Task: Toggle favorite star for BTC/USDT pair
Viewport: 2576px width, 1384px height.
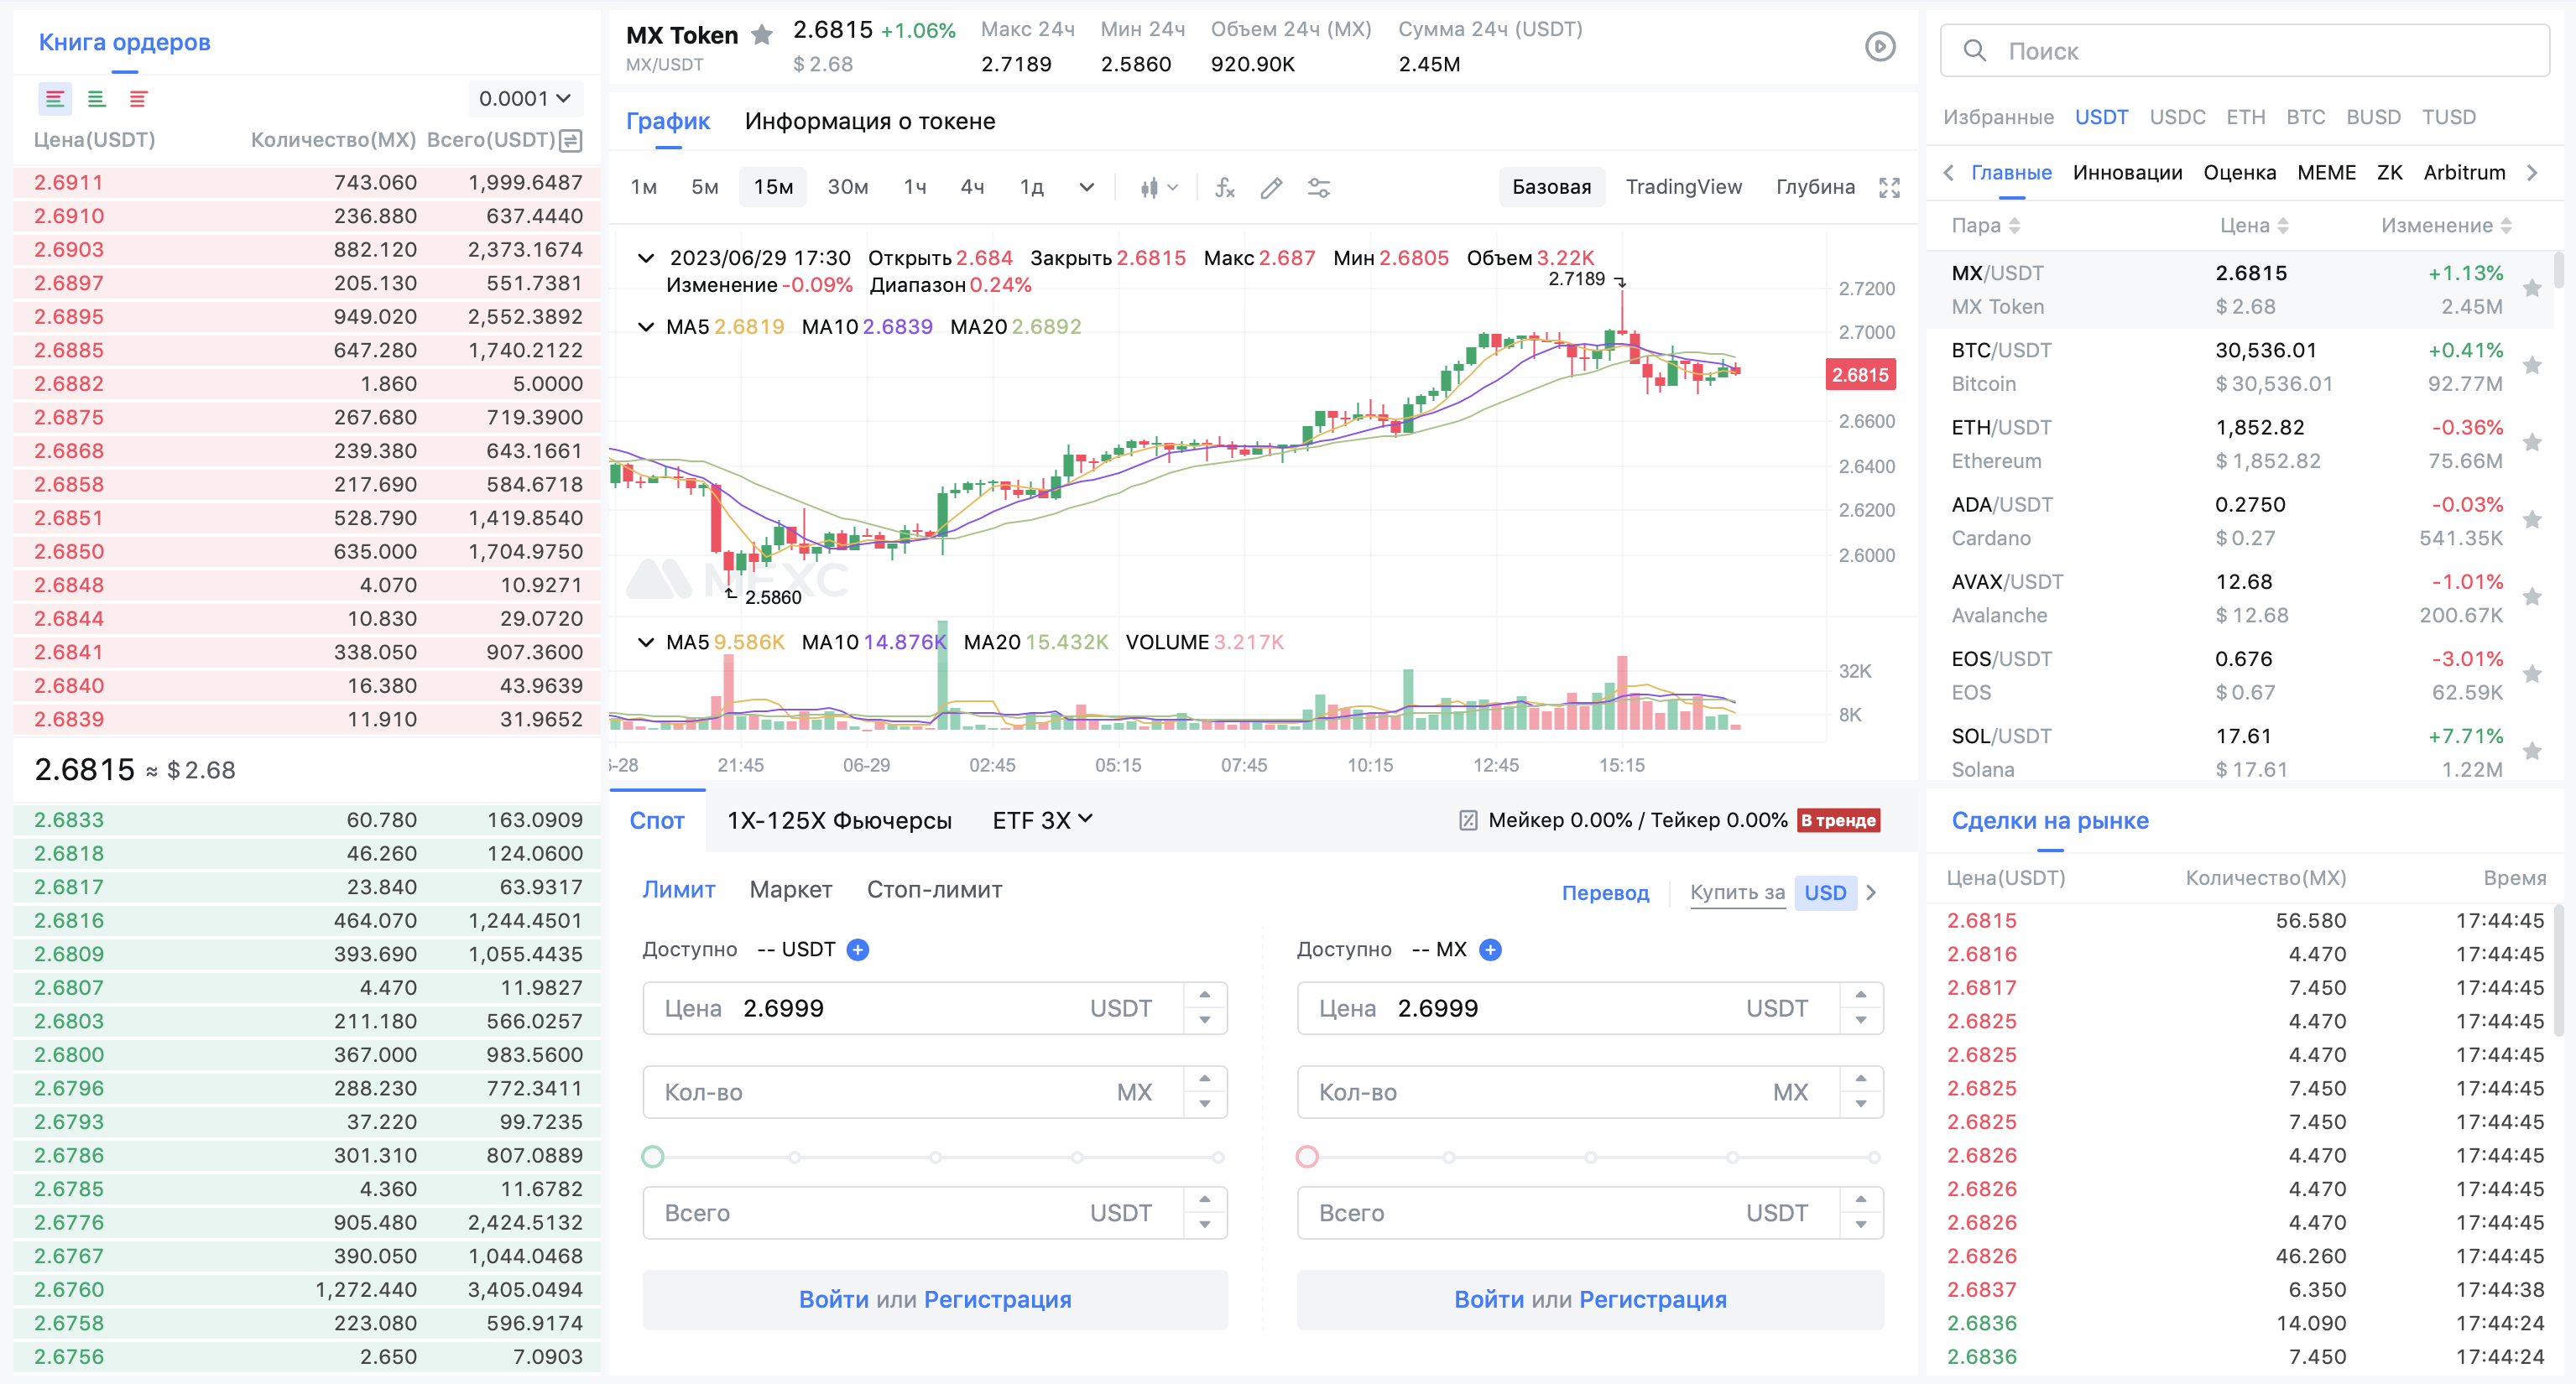Action: [2531, 366]
